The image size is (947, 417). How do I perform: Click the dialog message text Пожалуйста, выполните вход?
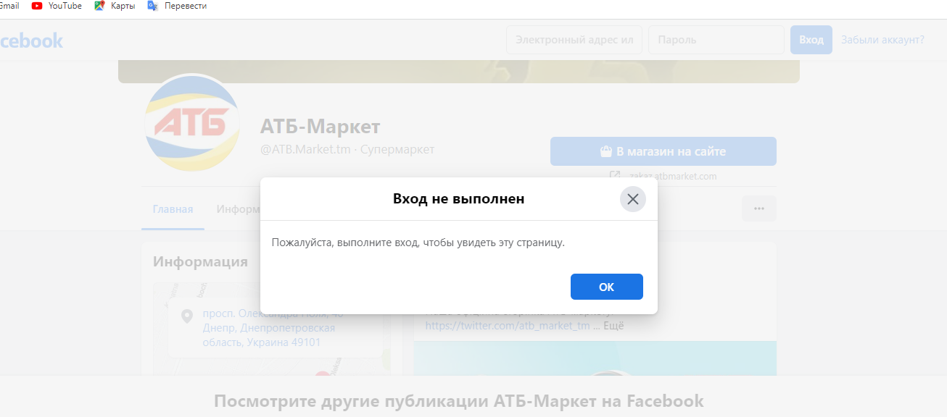click(x=418, y=243)
